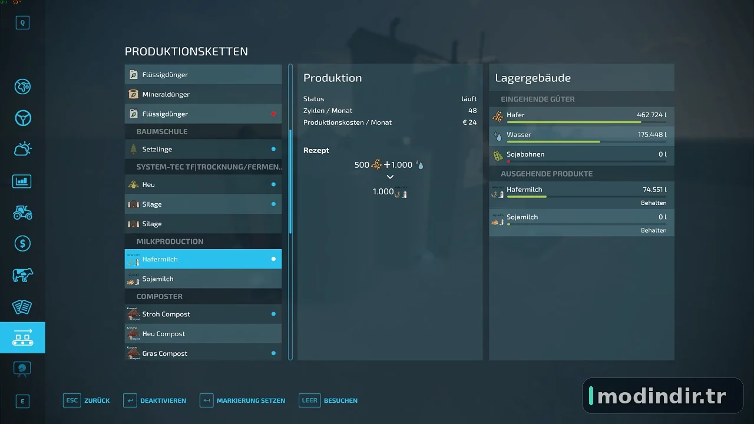
Task: Click the blue status dot on Silage
Action: [x=273, y=204]
